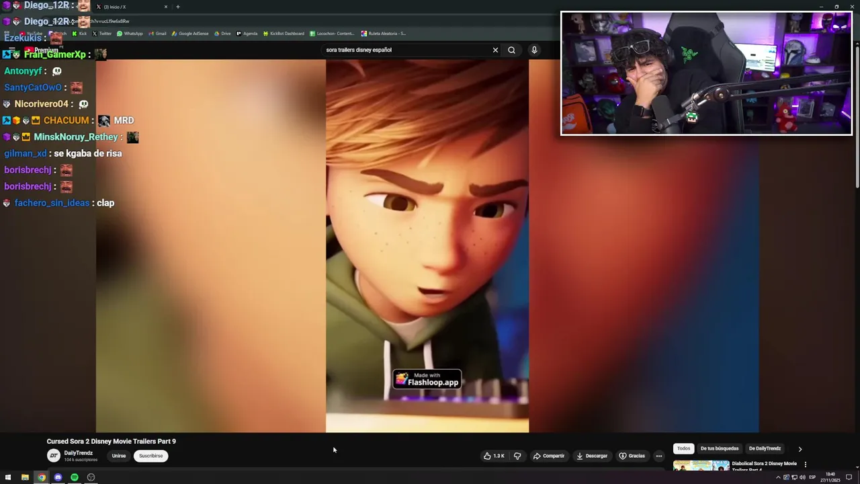860x484 pixels.
Task: Open Spotify from the taskbar
Action: (75, 477)
